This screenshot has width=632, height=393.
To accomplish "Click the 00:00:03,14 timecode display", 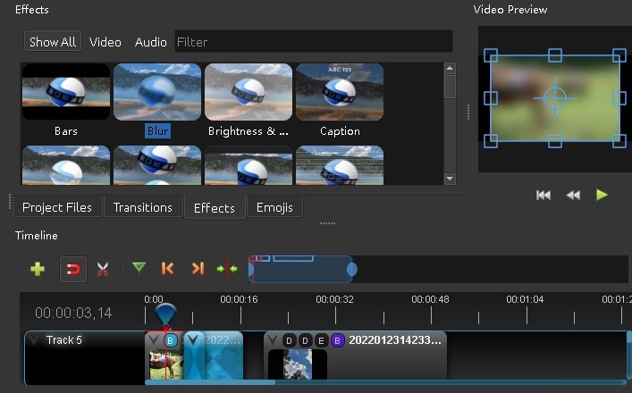I will (73, 313).
